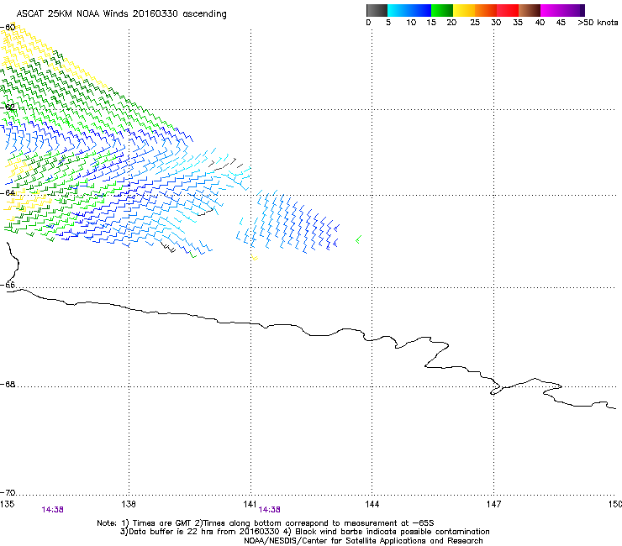Click the -62 latitude label
Image resolution: width=622 pixels, height=546 pixels.
(8, 107)
